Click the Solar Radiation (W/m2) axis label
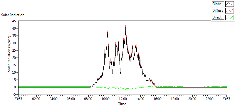Screen dimensions: 235x106 9,54
